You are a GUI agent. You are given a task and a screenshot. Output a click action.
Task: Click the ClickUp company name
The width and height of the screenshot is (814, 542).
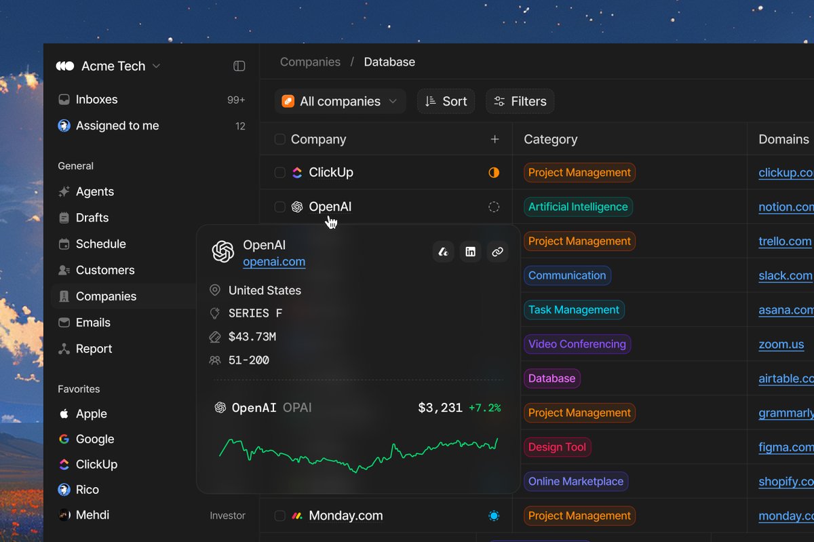click(331, 172)
